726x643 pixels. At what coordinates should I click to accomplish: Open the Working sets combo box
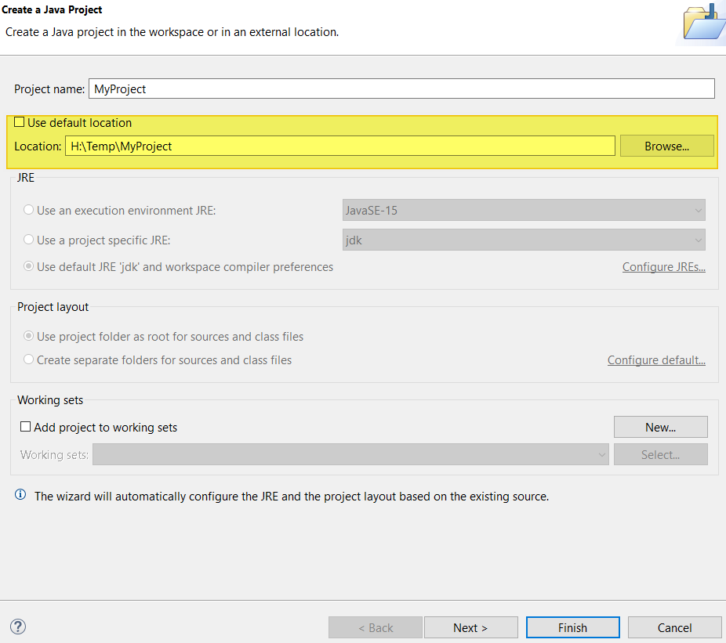350,454
